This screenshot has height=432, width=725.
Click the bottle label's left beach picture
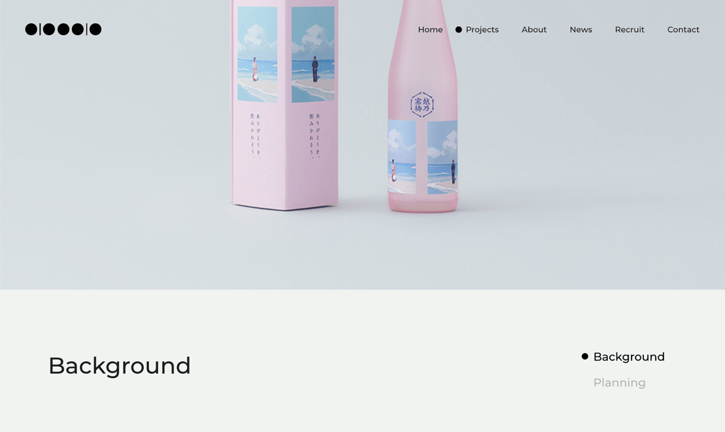[x=402, y=157]
